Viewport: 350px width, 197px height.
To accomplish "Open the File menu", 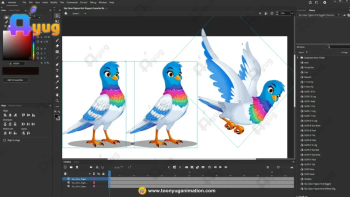I will 24,2.
